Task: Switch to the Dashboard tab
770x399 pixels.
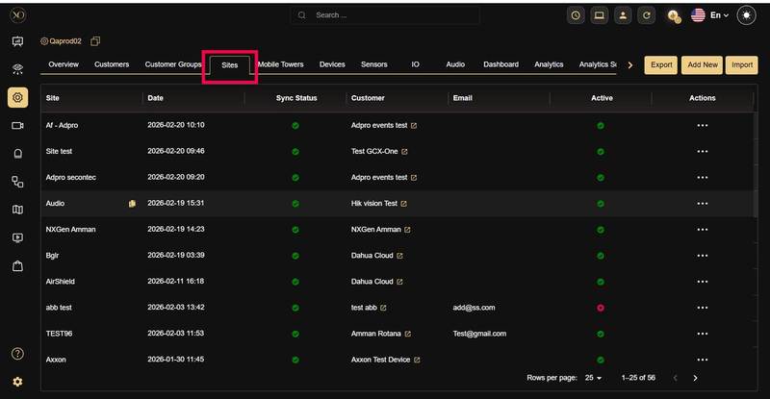Action: pos(500,64)
